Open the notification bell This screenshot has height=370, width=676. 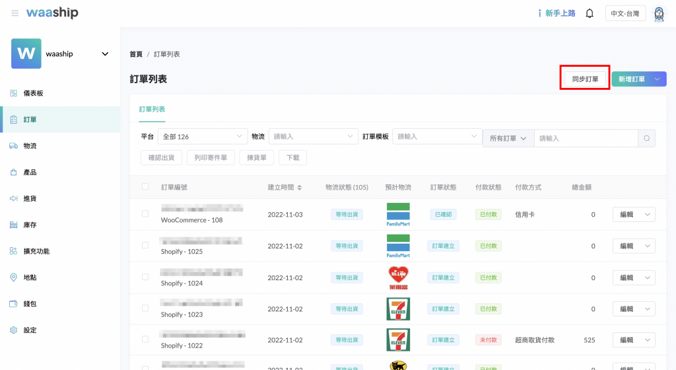[x=590, y=13]
